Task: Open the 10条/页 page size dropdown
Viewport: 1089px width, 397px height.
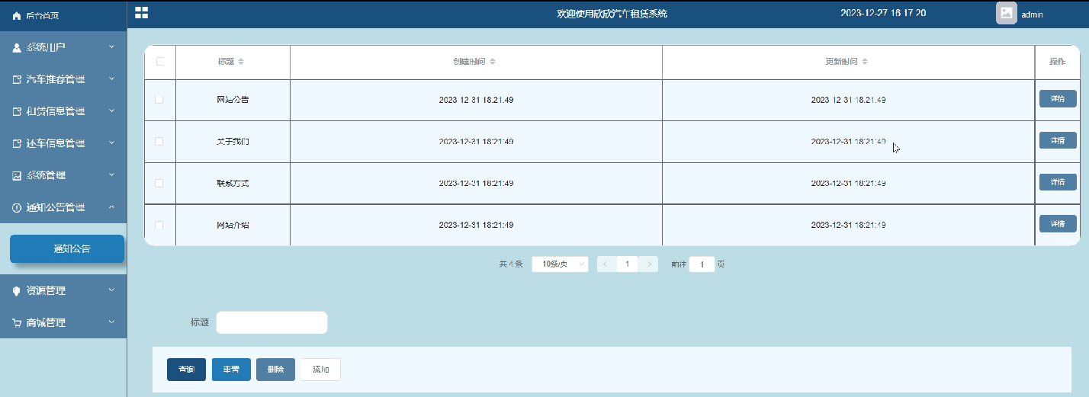Action: click(x=560, y=264)
